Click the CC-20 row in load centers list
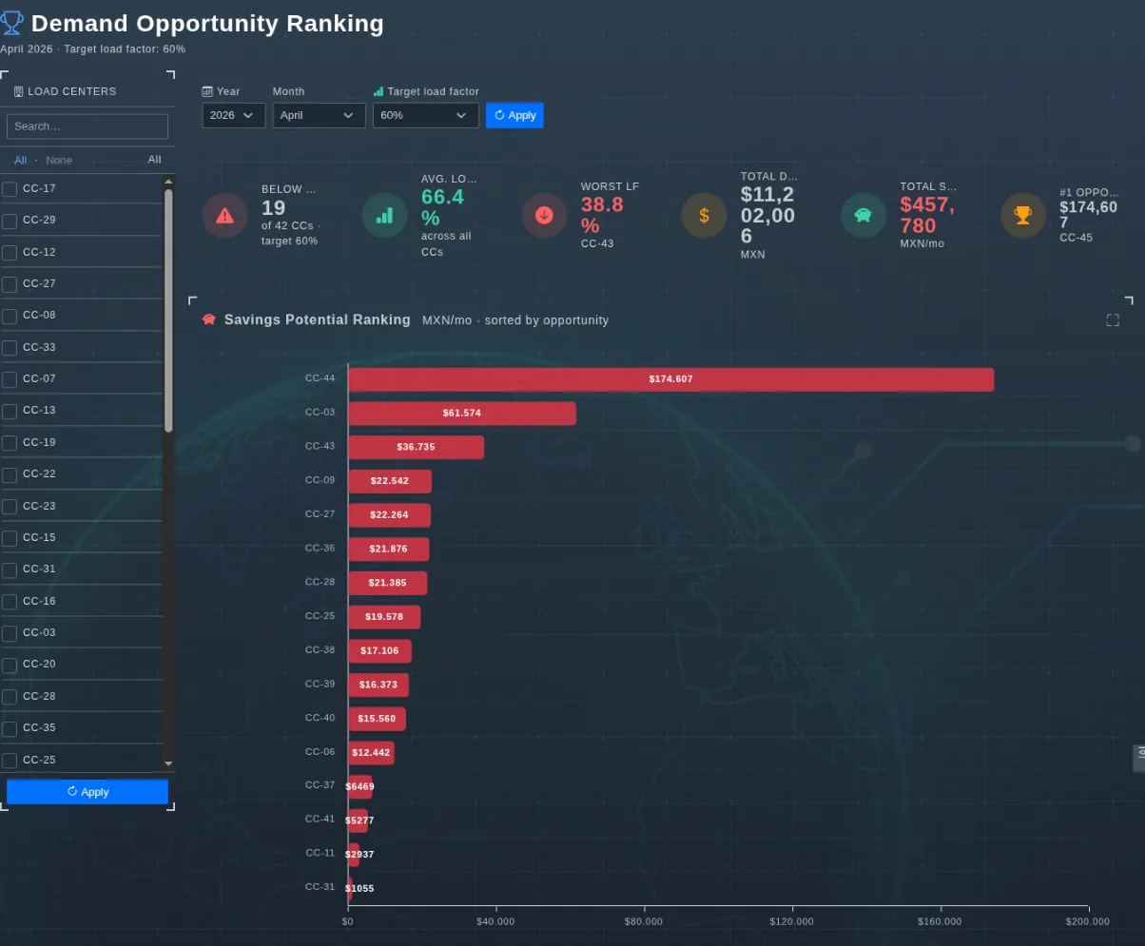 82,665
